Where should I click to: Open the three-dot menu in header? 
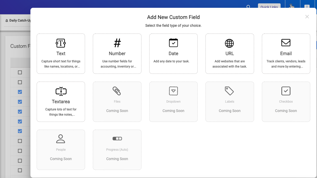pyautogui.click(x=307, y=6)
